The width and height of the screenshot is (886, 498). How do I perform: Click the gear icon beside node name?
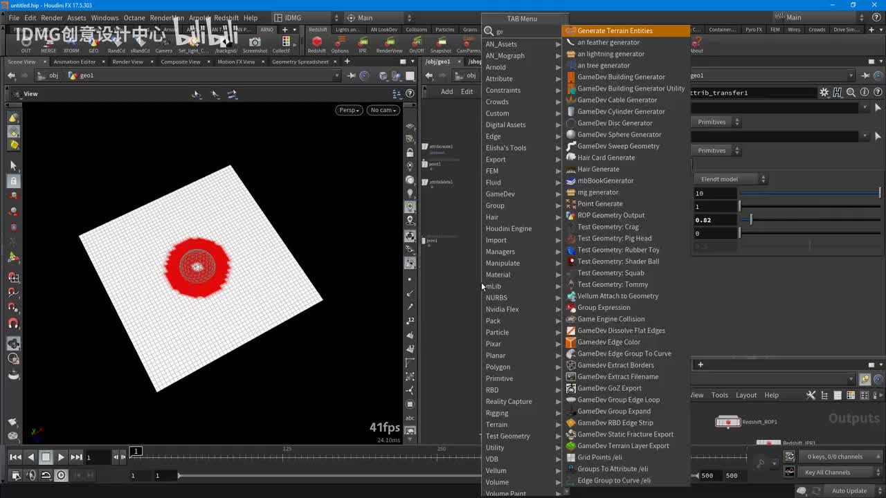(824, 92)
